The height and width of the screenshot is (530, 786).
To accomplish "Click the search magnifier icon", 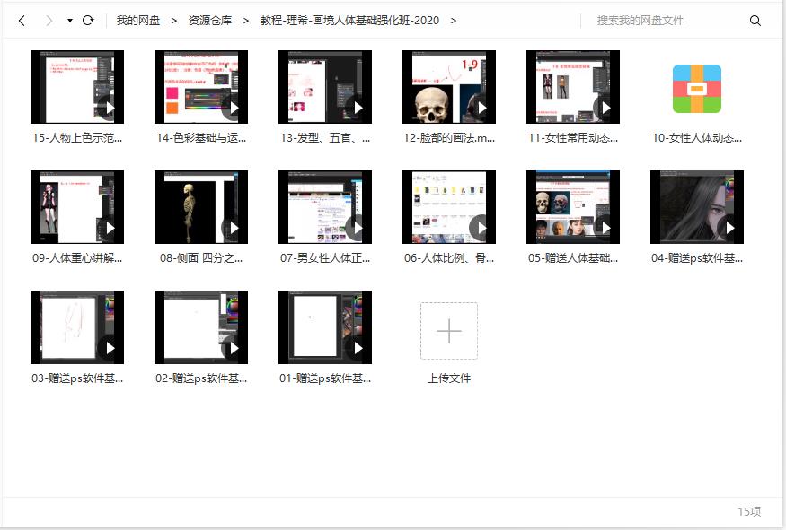I will (x=755, y=20).
